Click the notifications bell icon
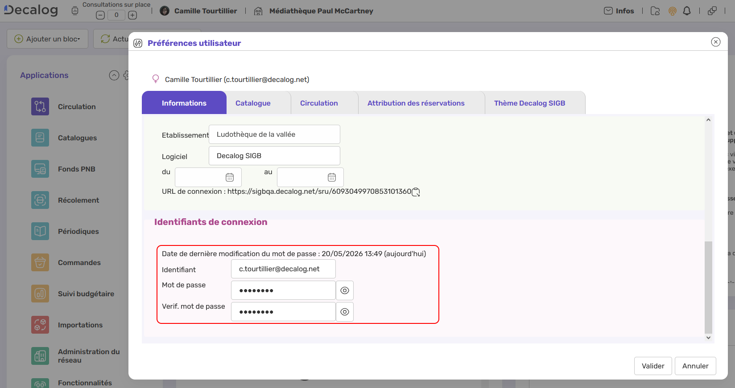This screenshot has width=735, height=388. point(687,11)
